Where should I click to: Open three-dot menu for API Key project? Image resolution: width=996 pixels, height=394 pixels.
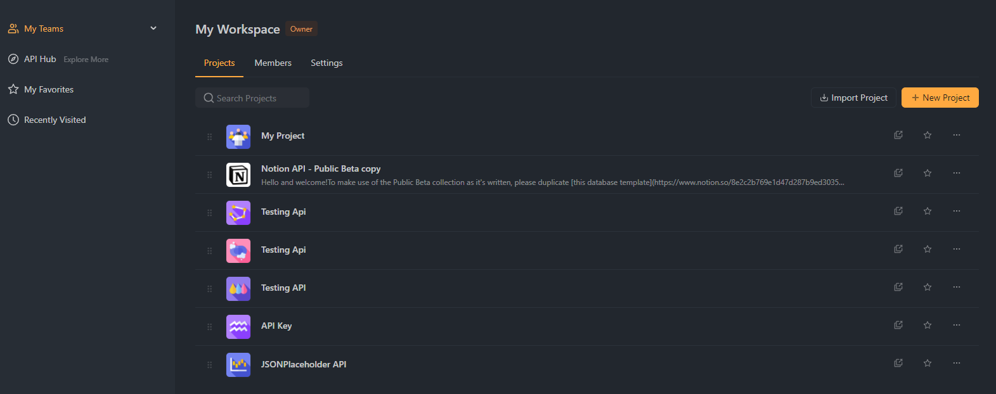point(957,325)
